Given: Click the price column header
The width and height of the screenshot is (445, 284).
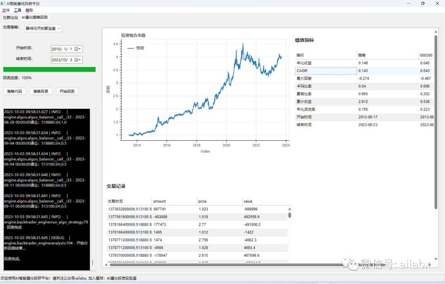Looking at the screenshot, I should pyautogui.click(x=220, y=201).
